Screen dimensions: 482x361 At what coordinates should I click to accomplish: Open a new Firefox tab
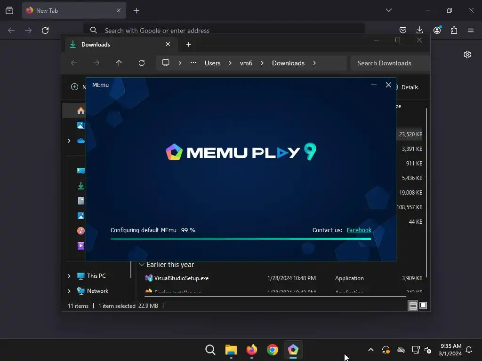(136, 11)
